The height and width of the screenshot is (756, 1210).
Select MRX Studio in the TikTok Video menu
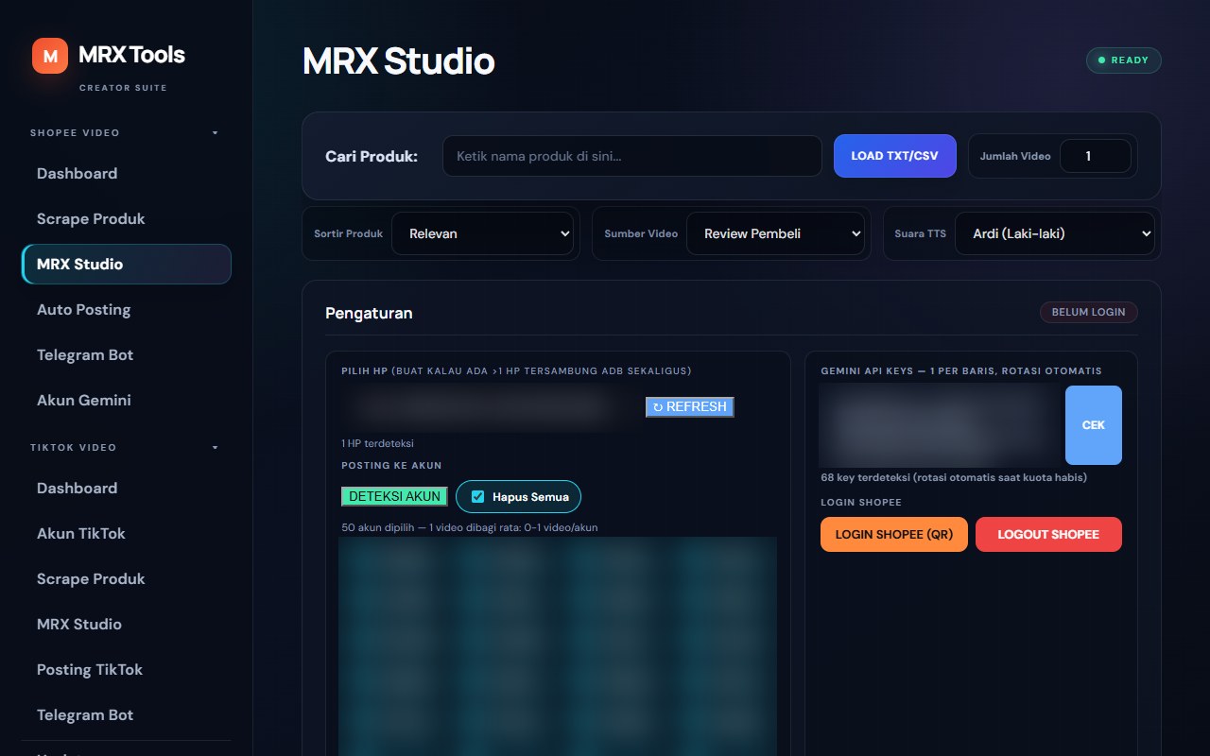click(127, 625)
